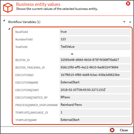Click the PROCESSOWNER_DISPLAYNAME label

click(37, 105)
